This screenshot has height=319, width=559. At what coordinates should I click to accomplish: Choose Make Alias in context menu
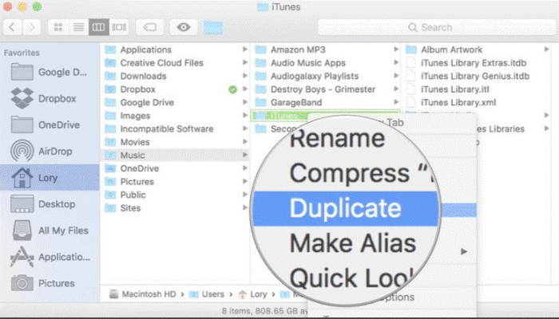point(353,243)
